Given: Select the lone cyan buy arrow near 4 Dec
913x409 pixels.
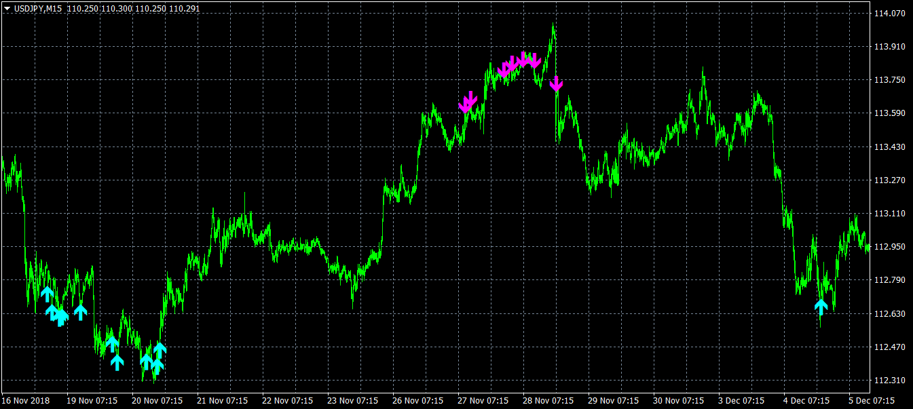Looking at the screenshot, I should pyautogui.click(x=821, y=307).
